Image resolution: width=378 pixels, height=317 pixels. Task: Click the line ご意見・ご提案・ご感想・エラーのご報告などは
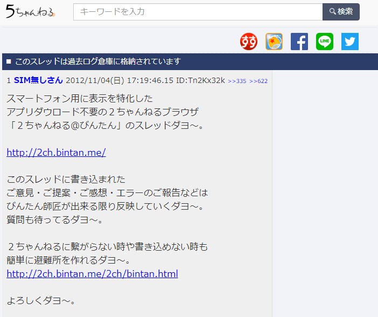pos(107,193)
